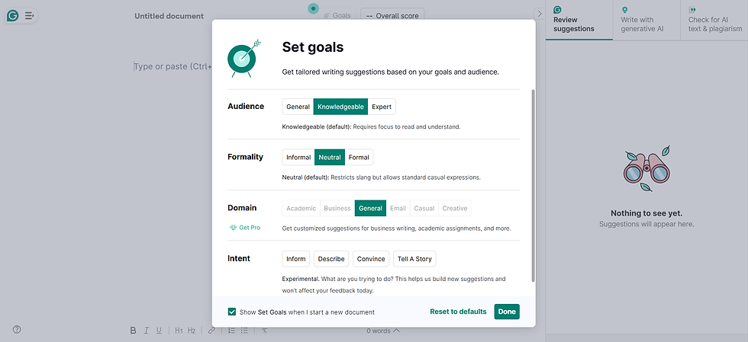Toggle bold formatting
This screenshot has width=748, height=342.
point(133,331)
